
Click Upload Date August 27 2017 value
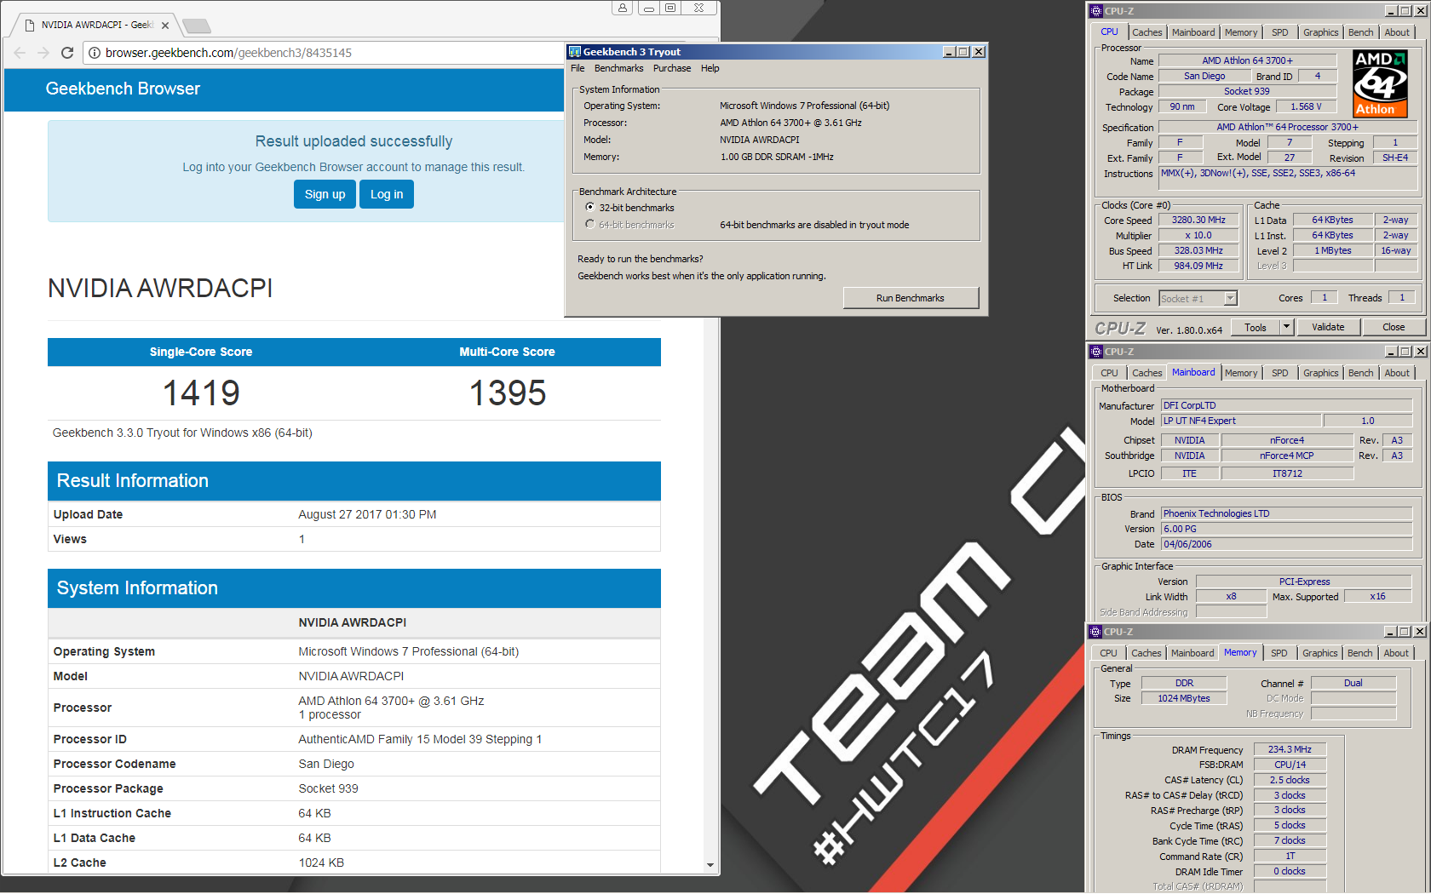tap(367, 514)
